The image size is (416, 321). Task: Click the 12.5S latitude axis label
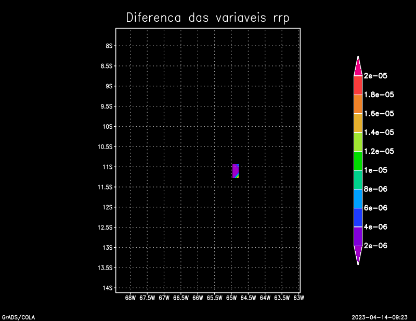click(x=106, y=227)
